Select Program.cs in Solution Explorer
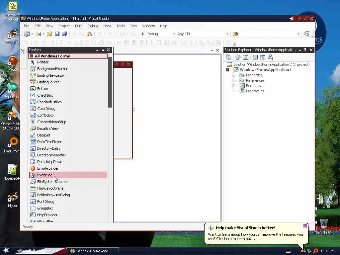 255,91
